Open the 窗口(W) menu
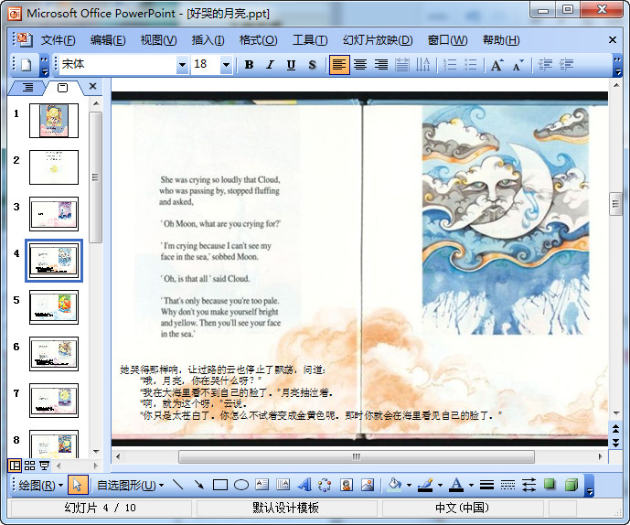Viewport: 630px width, 525px height. (x=448, y=40)
